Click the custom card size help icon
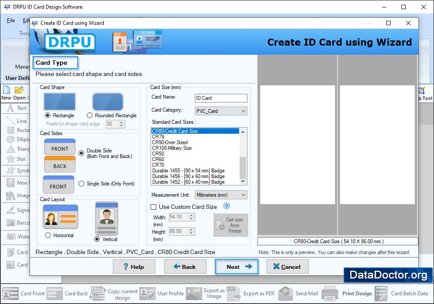Image resolution: width=434 pixels, height=304 pixels. pos(227,206)
